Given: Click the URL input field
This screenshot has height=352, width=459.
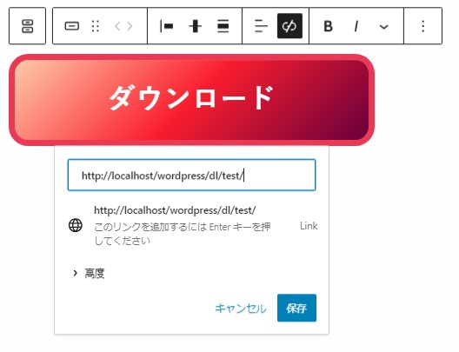Looking at the screenshot, I should pyautogui.click(x=191, y=175).
